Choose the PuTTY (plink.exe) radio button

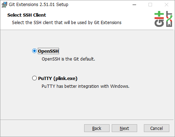[x=34, y=78]
